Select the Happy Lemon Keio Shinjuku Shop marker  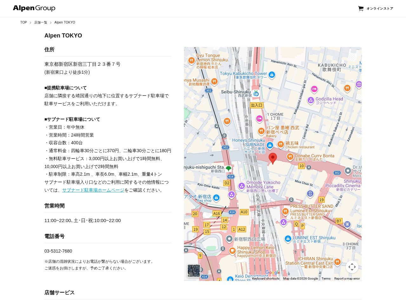point(232,251)
